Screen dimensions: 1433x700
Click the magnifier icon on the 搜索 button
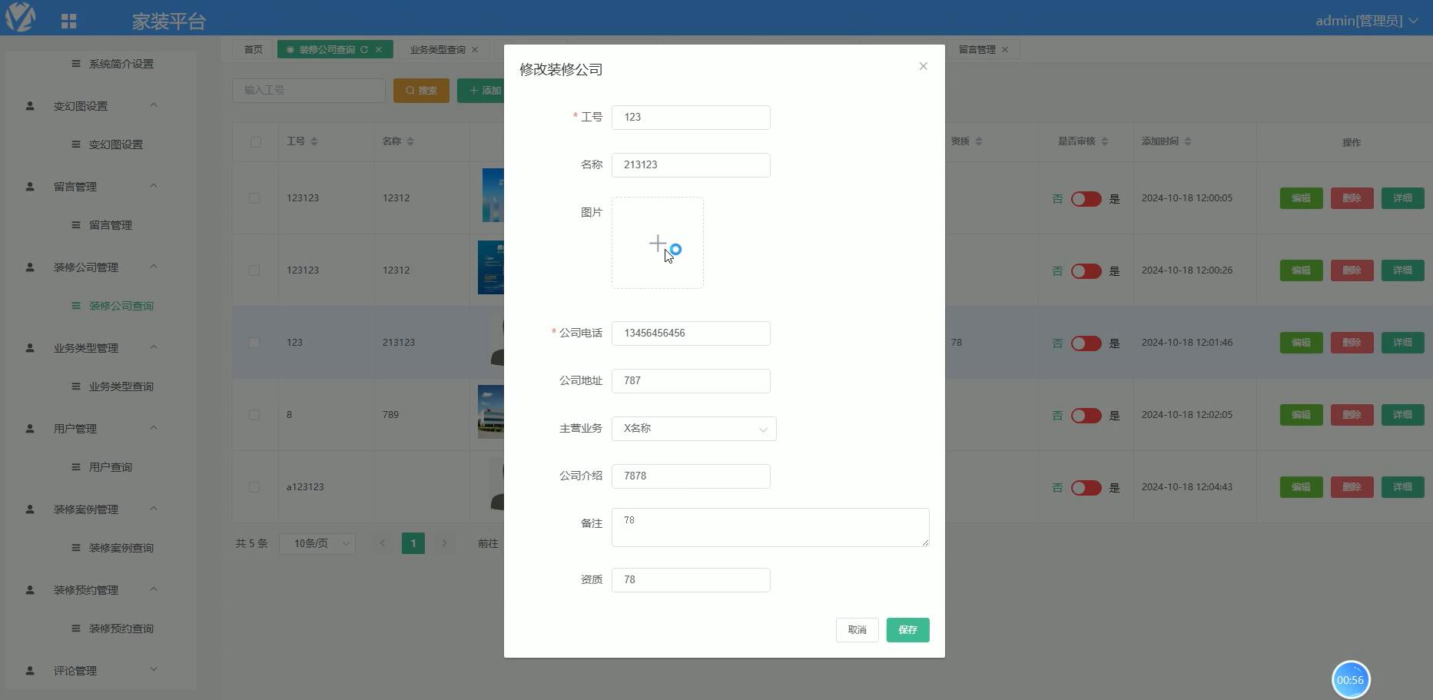click(410, 90)
